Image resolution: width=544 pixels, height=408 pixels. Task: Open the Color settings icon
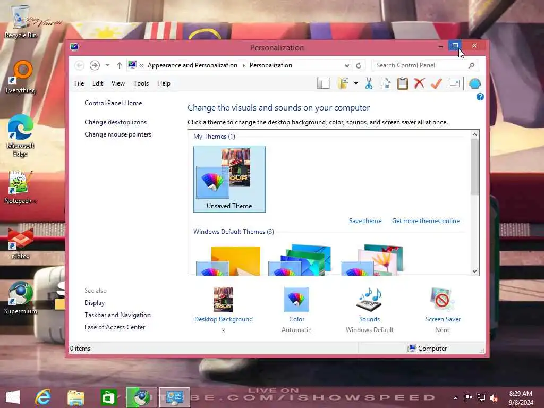(x=296, y=300)
